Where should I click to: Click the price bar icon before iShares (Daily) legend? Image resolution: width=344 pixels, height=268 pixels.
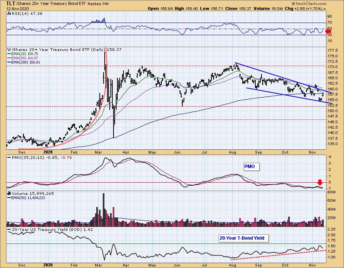pos(9,50)
